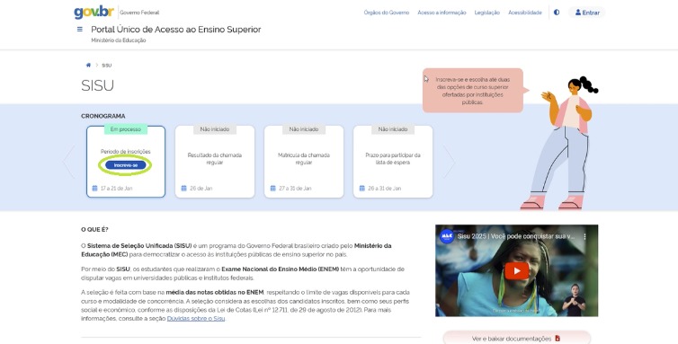Open the hamburger menu beside portal title
678x344 pixels.
(x=79, y=30)
